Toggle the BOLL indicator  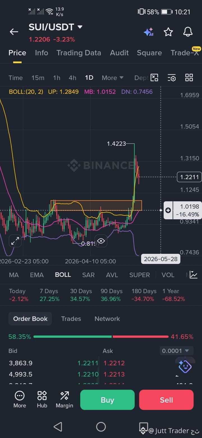(63, 275)
